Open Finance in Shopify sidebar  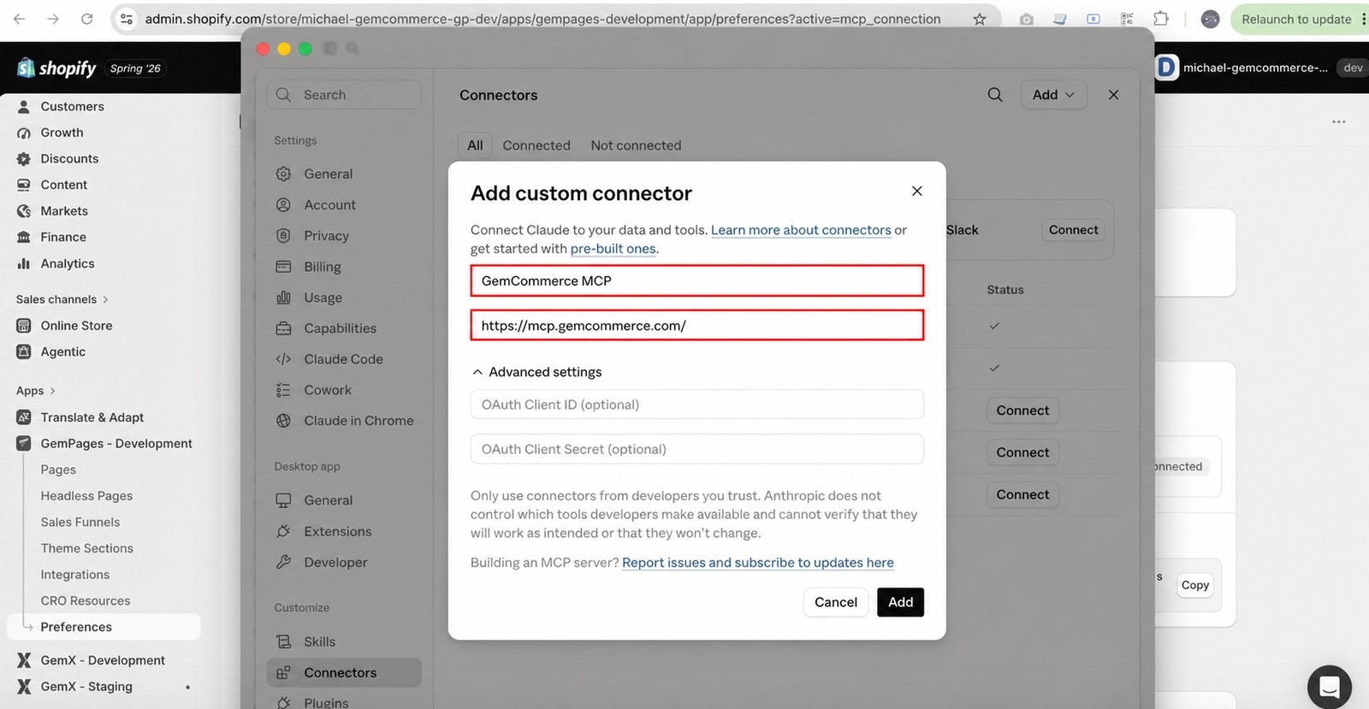tap(63, 237)
